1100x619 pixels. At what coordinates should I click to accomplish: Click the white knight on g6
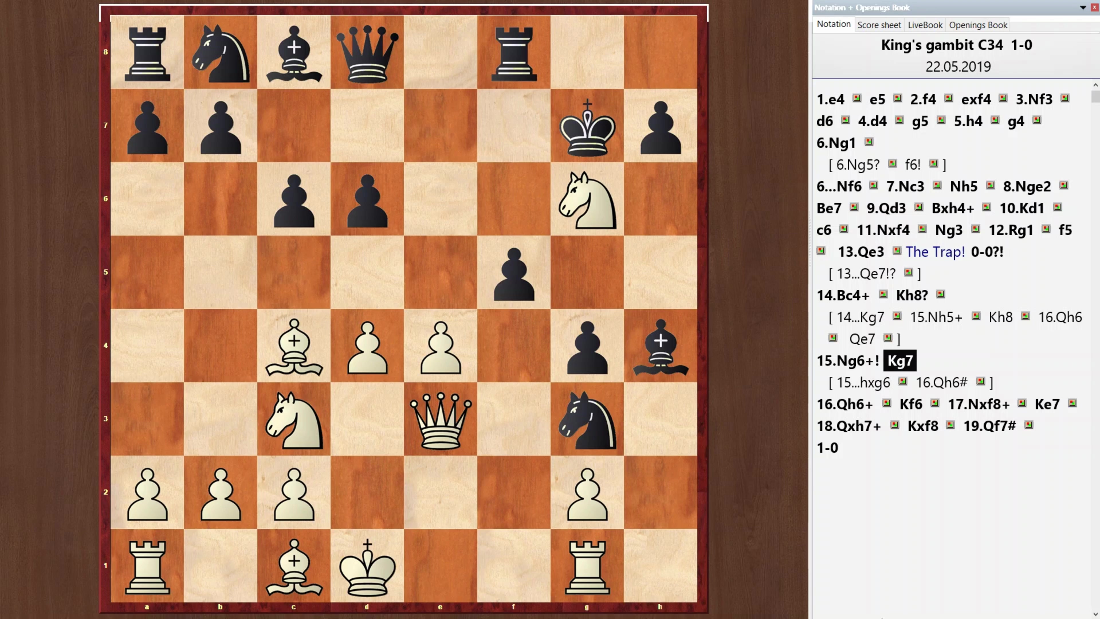[x=587, y=199]
